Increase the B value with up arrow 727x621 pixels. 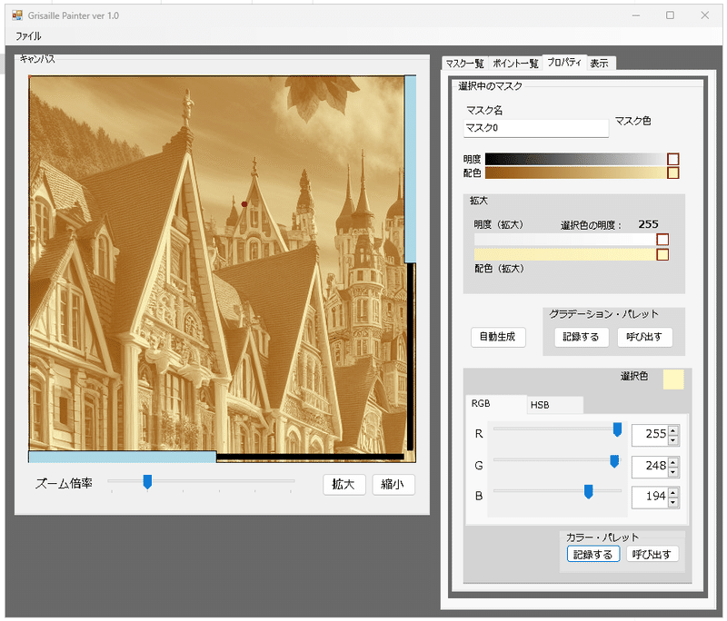pyautogui.click(x=673, y=492)
